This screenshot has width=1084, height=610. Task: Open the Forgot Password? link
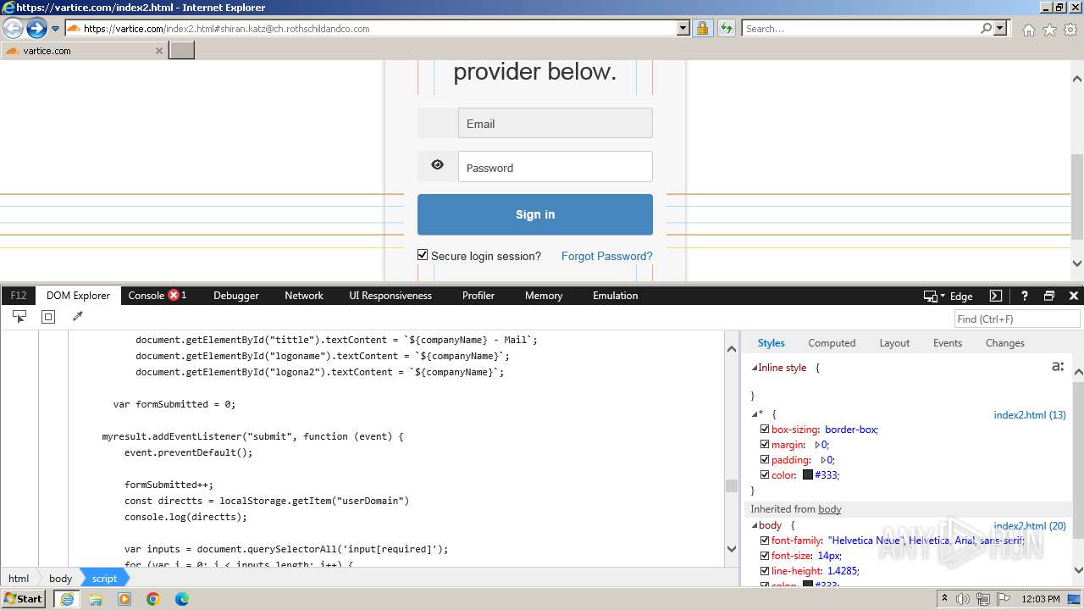click(x=607, y=256)
